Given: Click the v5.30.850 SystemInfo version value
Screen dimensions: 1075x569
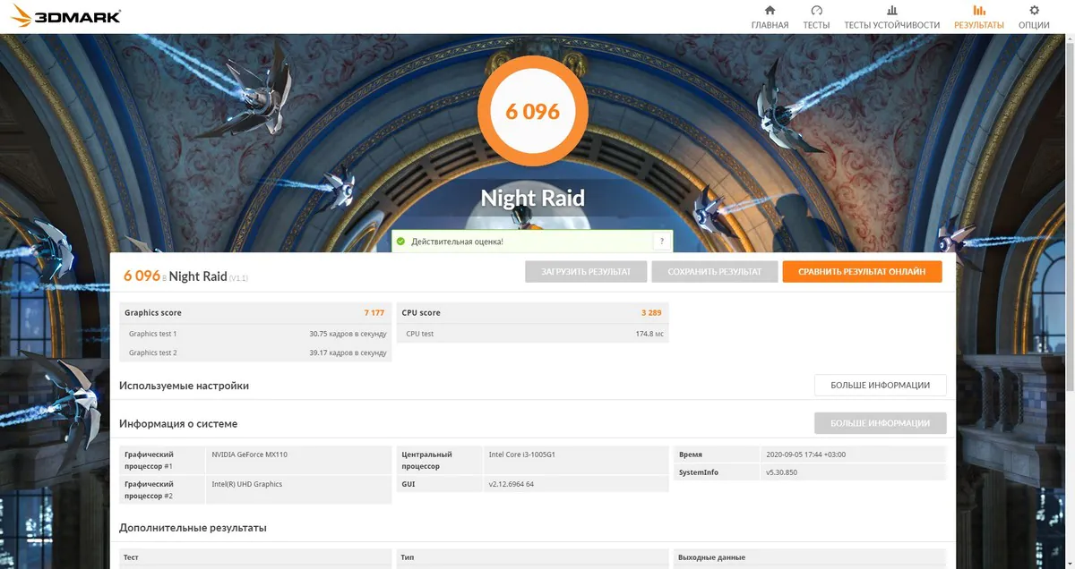Looking at the screenshot, I should [x=781, y=472].
